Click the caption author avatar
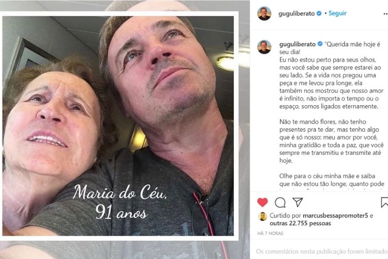 [x=264, y=47]
